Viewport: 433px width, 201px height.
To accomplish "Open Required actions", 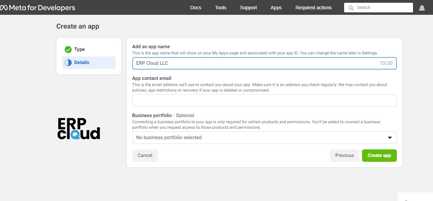I will (313, 8).
